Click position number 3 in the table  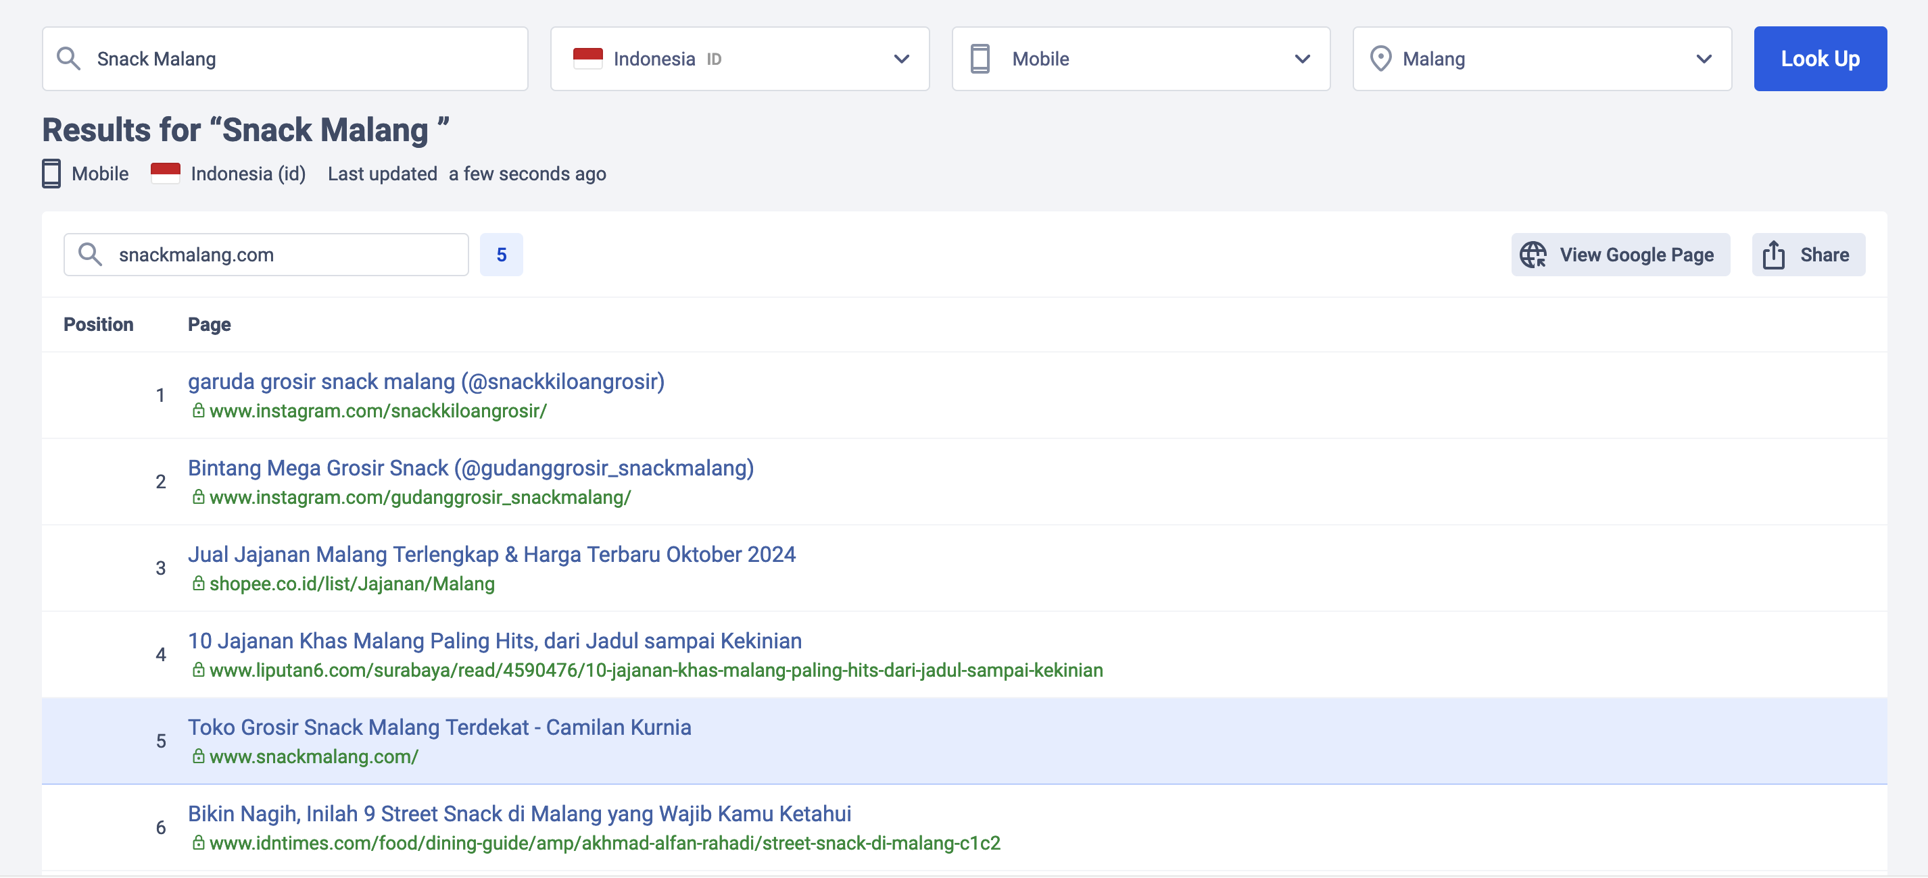pos(160,569)
